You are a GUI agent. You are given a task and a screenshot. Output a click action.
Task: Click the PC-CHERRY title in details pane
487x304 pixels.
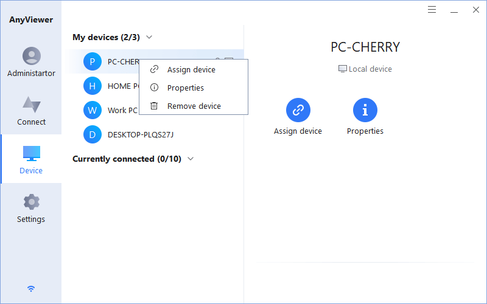tap(365, 47)
